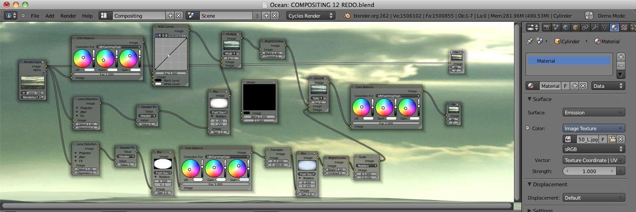
Task: Click the Material breadcrumb
Action: (x=607, y=41)
